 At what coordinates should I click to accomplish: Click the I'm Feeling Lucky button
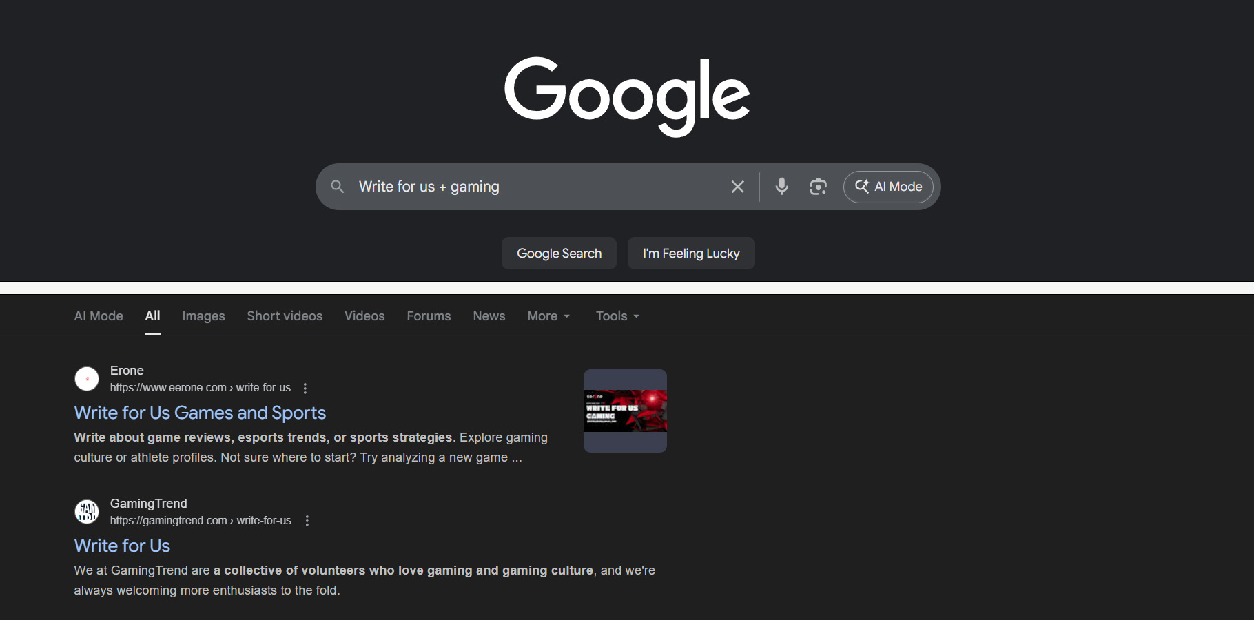(x=690, y=253)
